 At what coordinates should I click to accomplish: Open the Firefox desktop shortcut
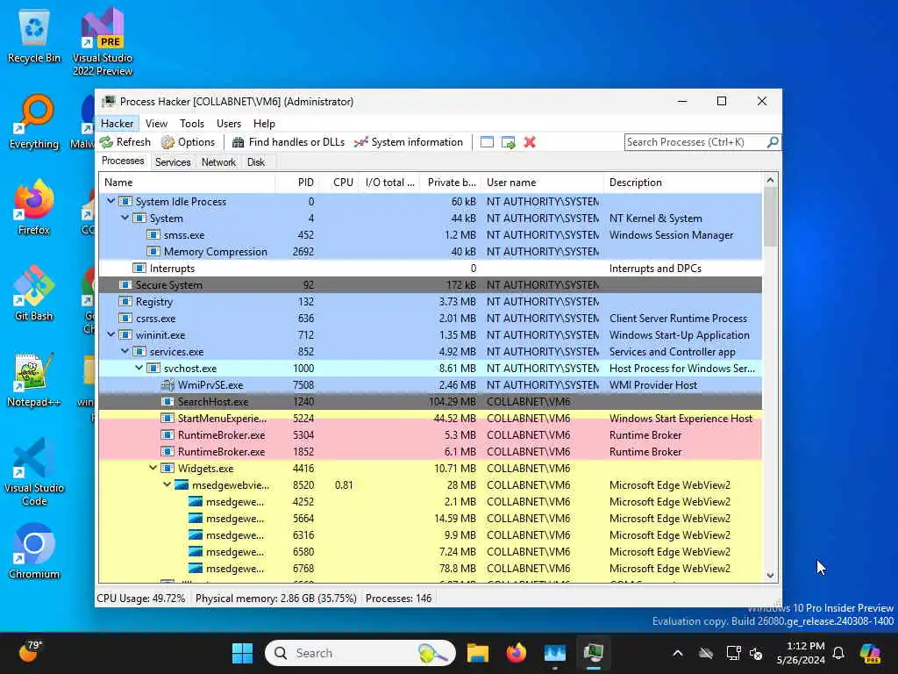34,207
